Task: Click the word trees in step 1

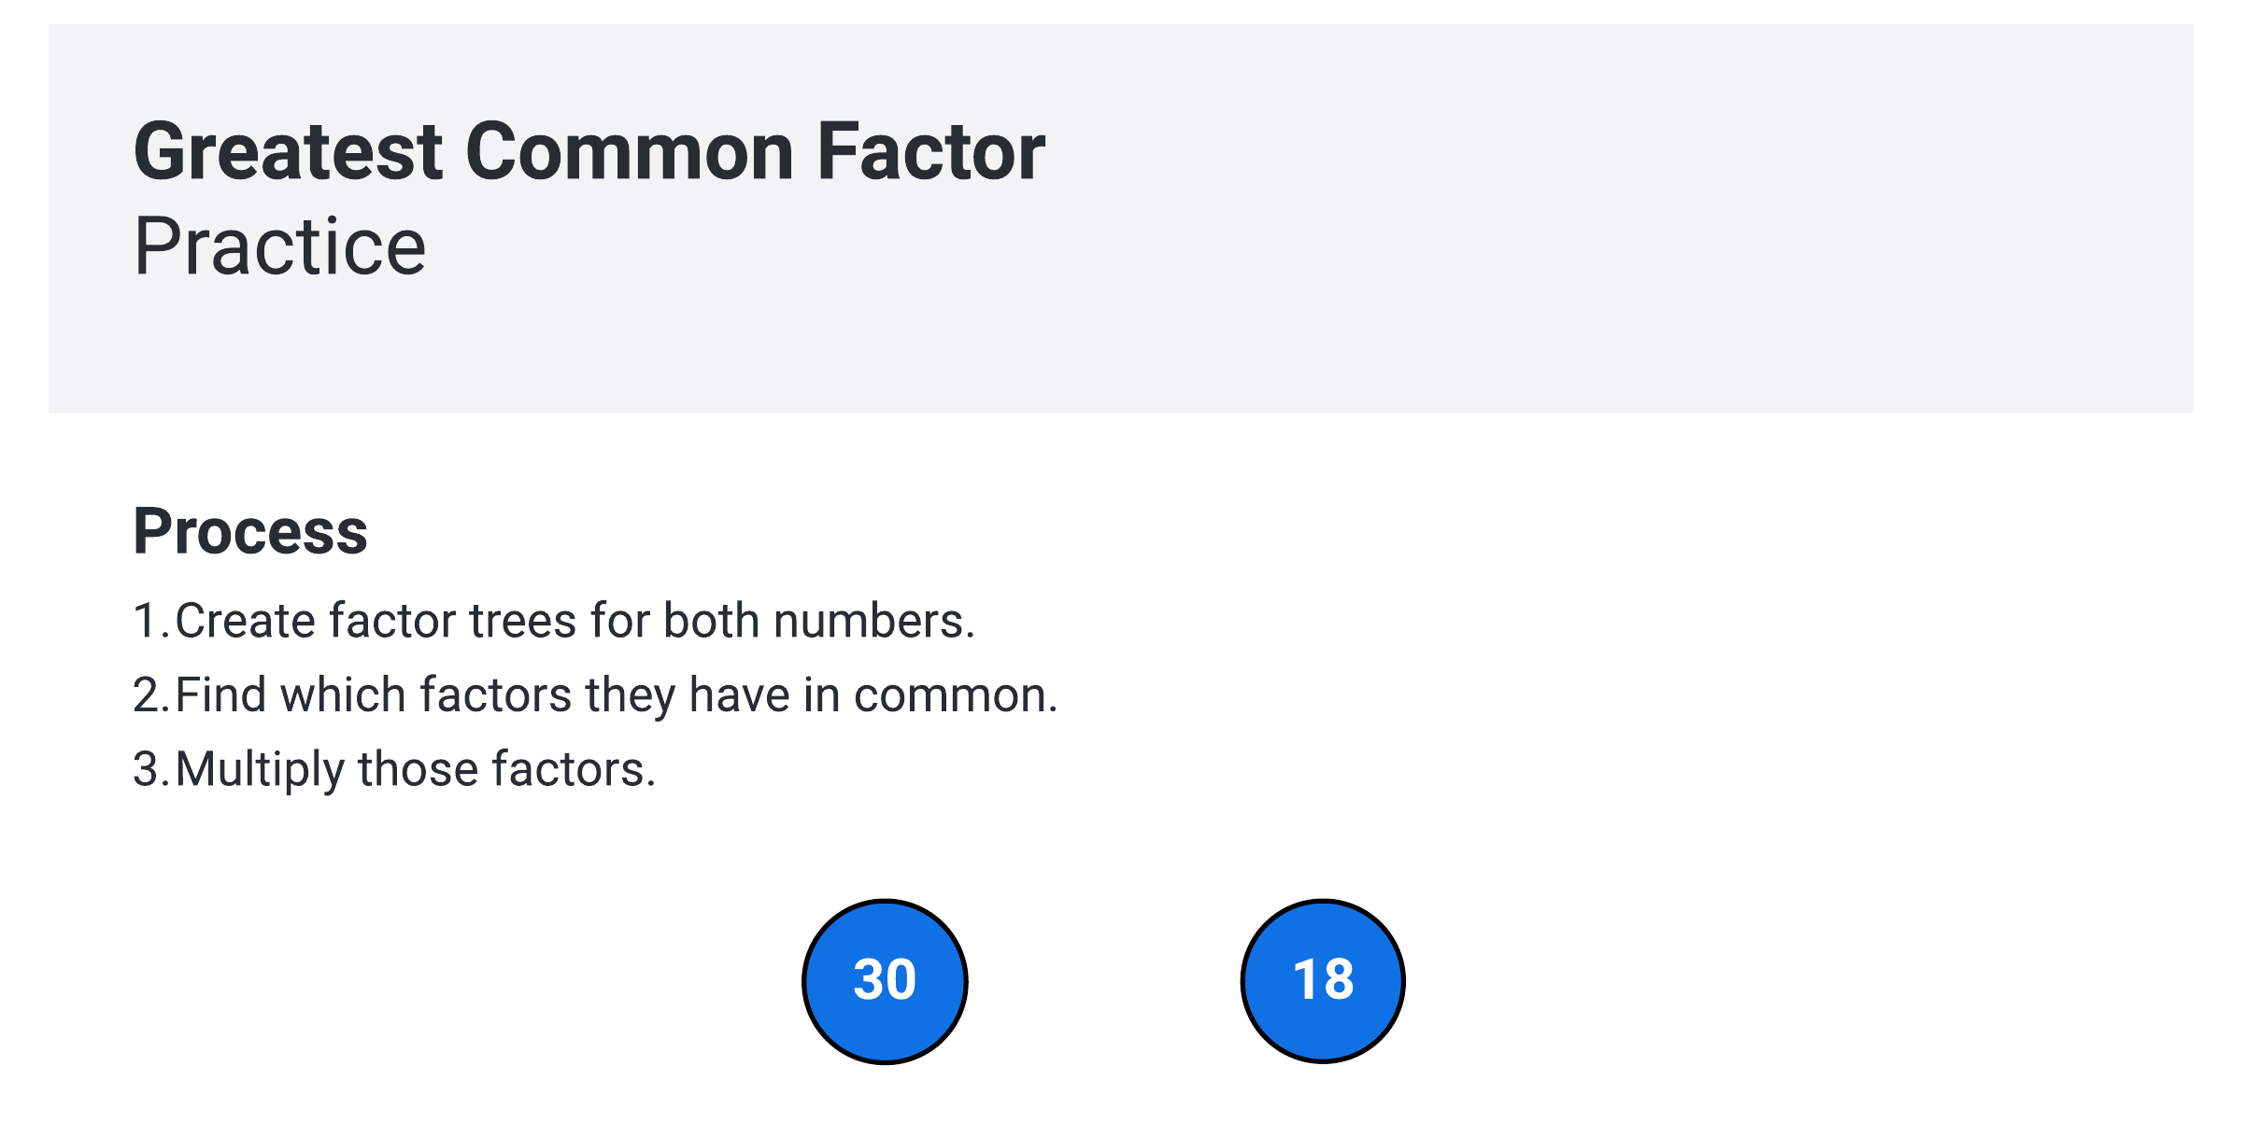Action: click(x=522, y=622)
